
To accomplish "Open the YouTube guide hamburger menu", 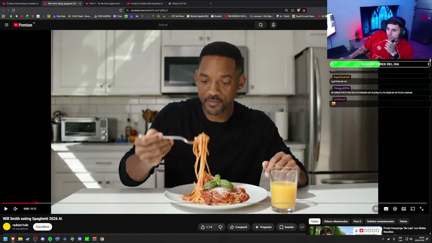I will [x=6, y=25].
